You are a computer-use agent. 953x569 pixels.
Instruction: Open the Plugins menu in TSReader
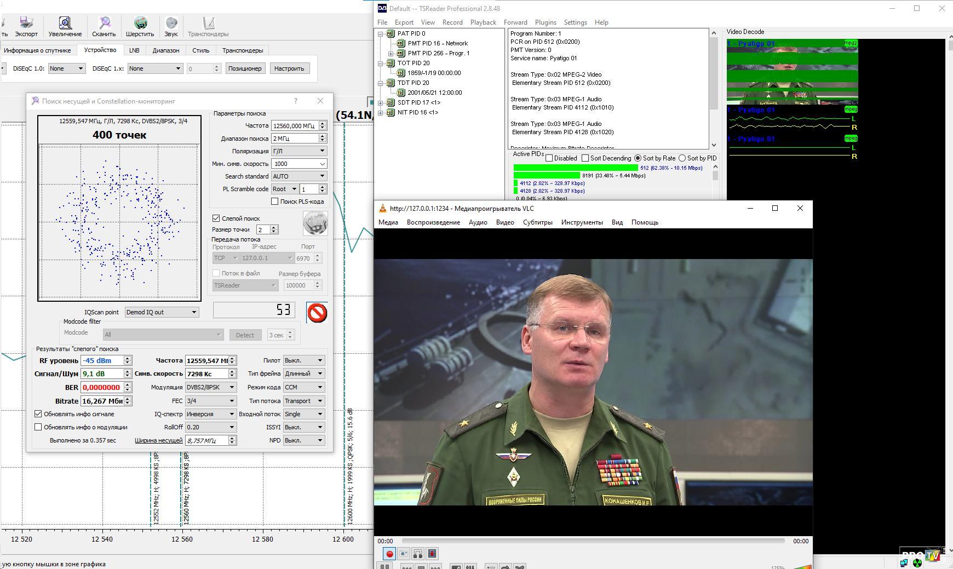(545, 22)
